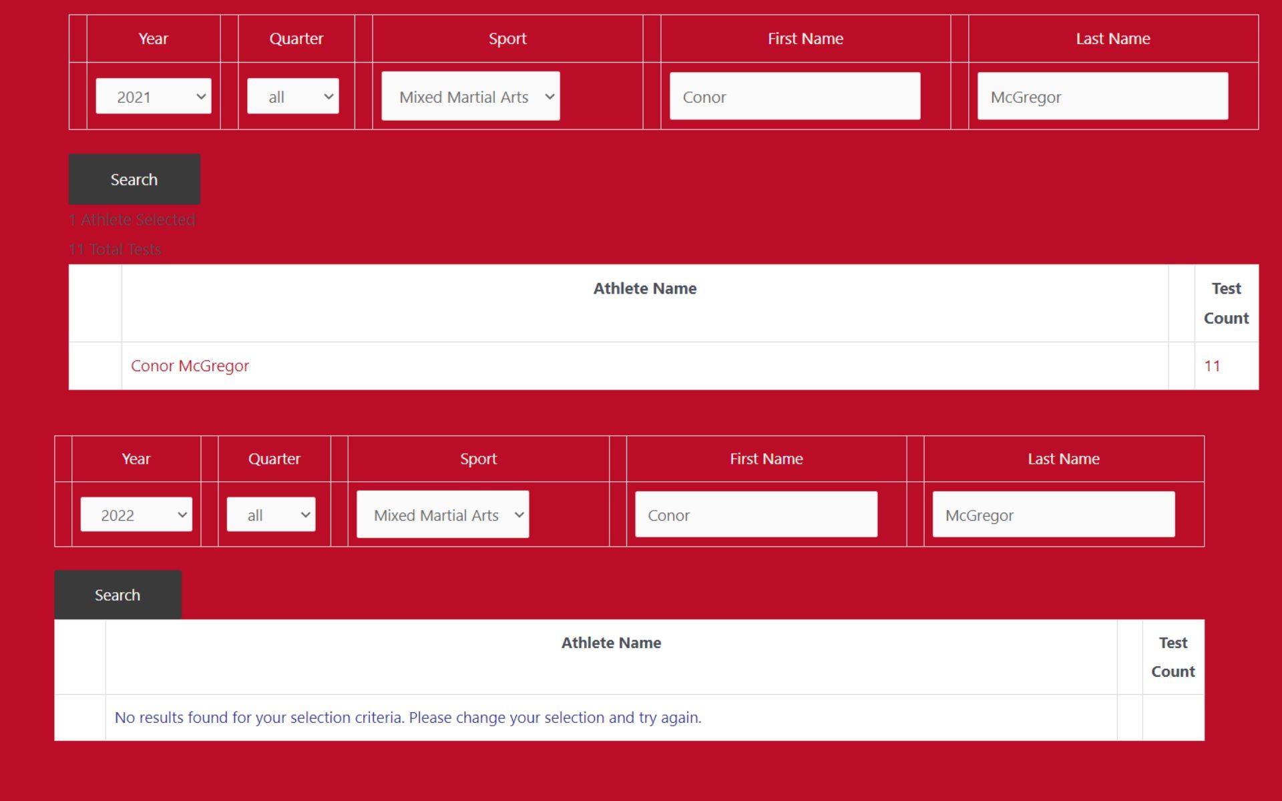The height and width of the screenshot is (801, 1282).
Task: Click the Last Name field for 2022
Action: [x=1054, y=515]
